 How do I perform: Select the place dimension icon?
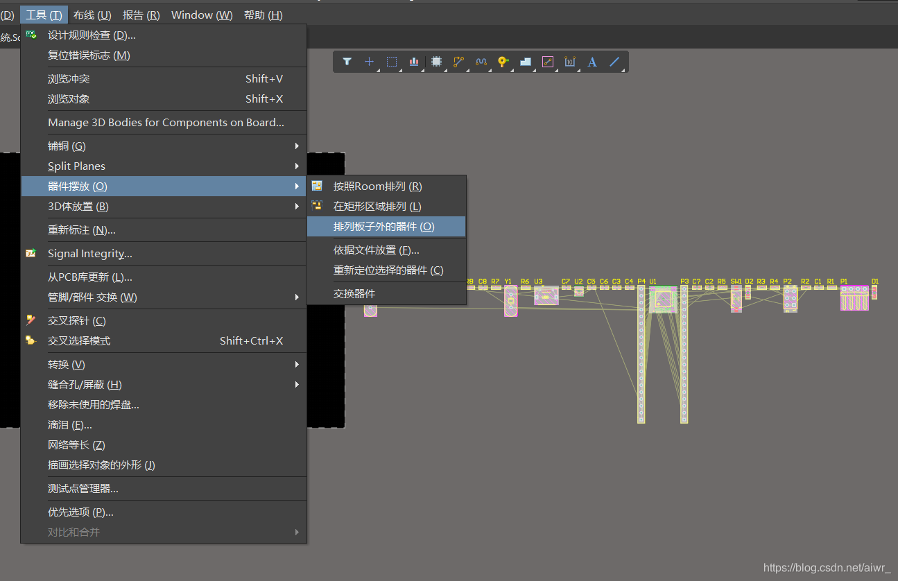tap(570, 62)
